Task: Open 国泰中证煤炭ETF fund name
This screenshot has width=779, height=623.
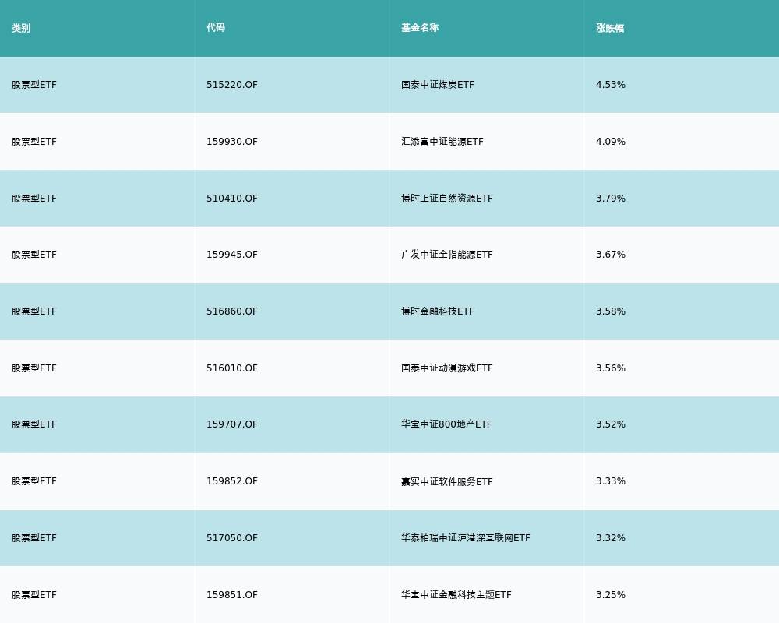Action: (x=437, y=85)
